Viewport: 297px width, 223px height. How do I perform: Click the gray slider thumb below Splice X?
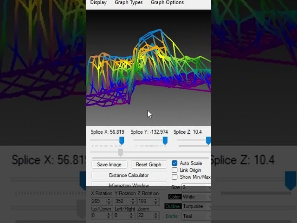tap(121, 152)
